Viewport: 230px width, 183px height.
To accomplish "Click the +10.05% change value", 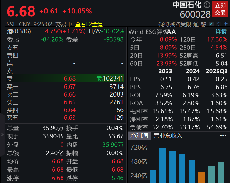I will point(77,11).
